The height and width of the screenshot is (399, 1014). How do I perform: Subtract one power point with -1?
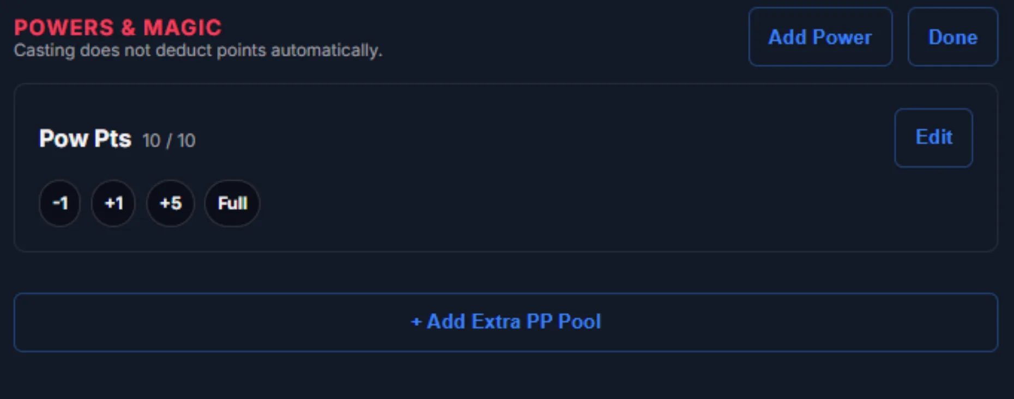(x=60, y=204)
